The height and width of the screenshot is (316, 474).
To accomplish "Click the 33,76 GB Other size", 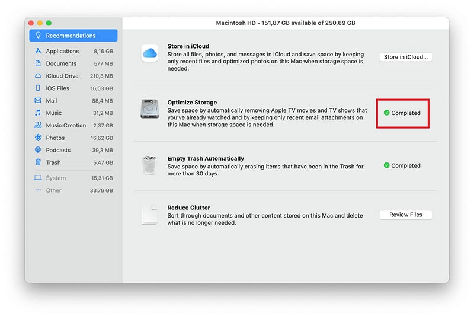I will [101, 190].
